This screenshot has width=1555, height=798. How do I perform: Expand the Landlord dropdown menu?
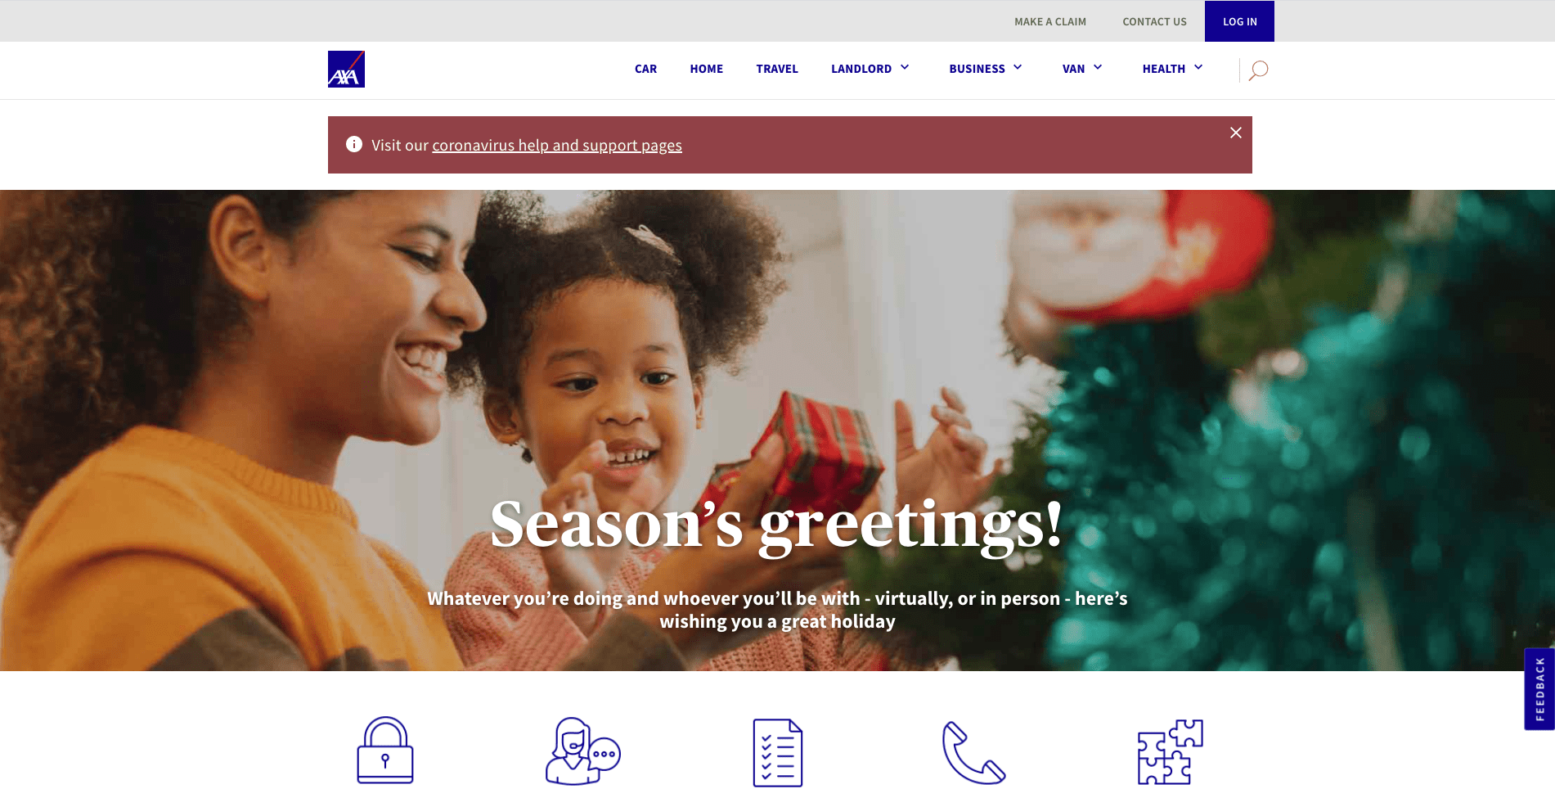pos(870,69)
